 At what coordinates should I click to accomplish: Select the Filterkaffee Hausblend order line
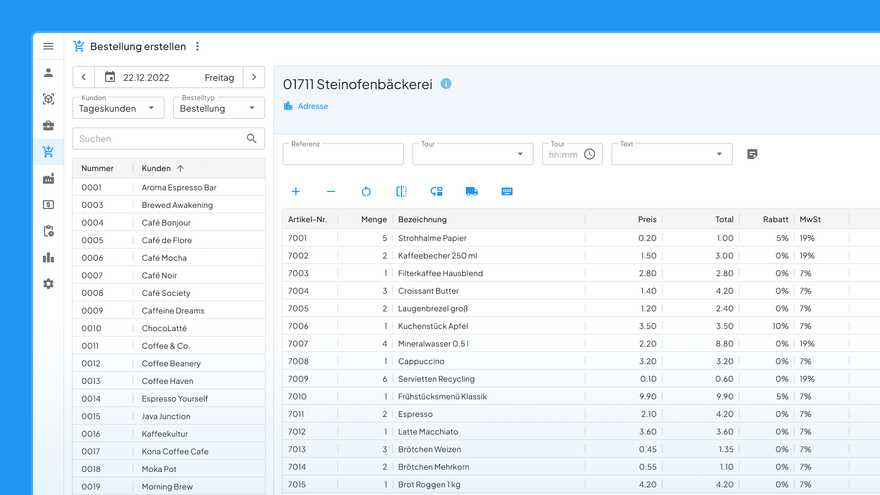[x=581, y=273]
